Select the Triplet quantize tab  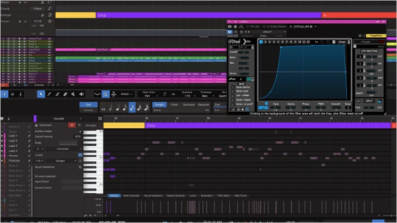(x=174, y=105)
